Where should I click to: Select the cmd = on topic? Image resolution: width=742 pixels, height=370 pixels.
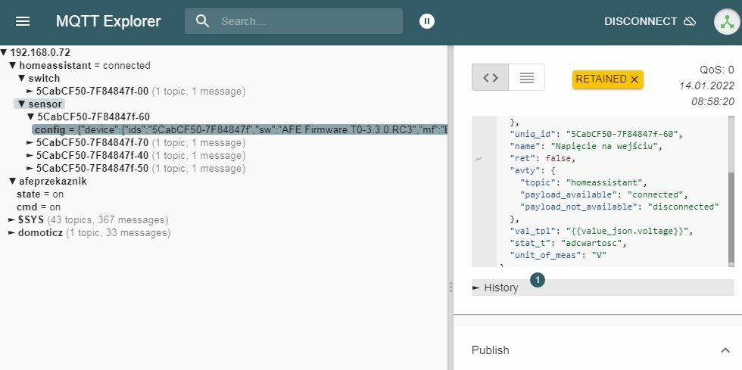pos(39,207)
